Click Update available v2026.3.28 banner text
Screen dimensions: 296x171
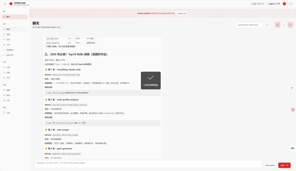tap(156, 13)
